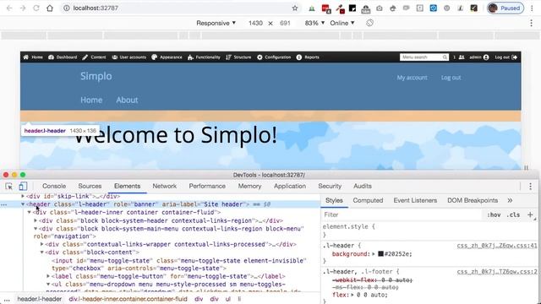Switch to the Performance tab
The image size is (541, 304).
click(207, 186)
